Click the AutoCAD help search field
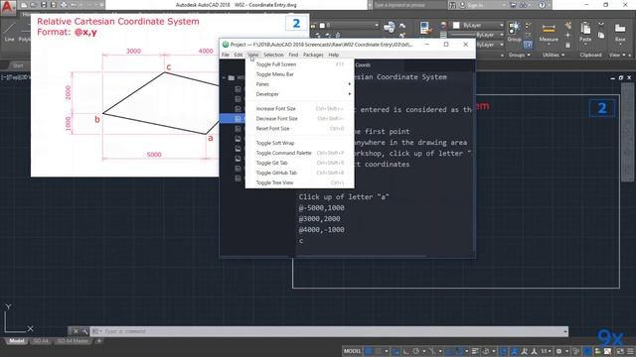 [408, 5]
